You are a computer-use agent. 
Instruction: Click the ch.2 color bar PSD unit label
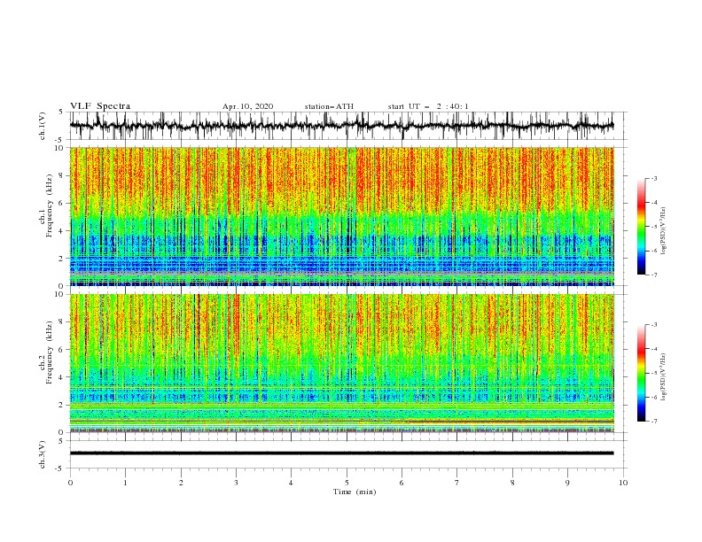coord(664,376)
